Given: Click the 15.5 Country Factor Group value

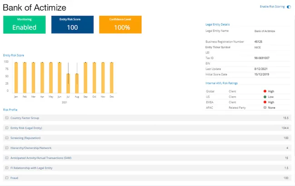Looking at the screenshot, I should click(x=285, y=118).
